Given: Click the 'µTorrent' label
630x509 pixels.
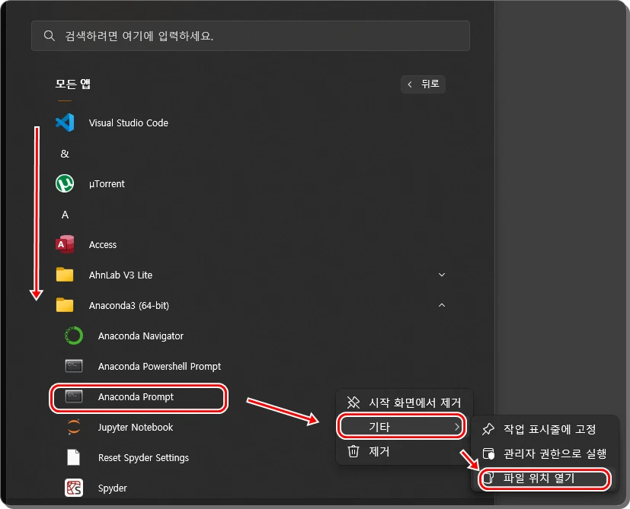Looking at the screenshot, I should pos(107,184).
